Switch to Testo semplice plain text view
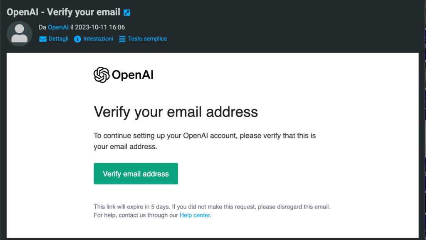The image size is (426, 240). (147, 39)
